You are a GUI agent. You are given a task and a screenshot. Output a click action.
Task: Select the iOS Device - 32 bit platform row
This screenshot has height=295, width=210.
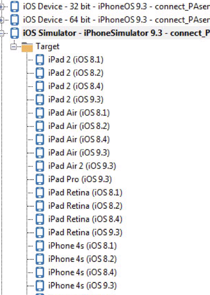(117, 7)
